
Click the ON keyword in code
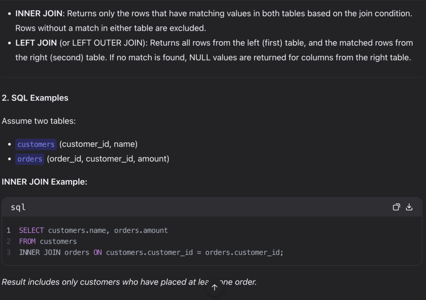(x=98, y=252)
